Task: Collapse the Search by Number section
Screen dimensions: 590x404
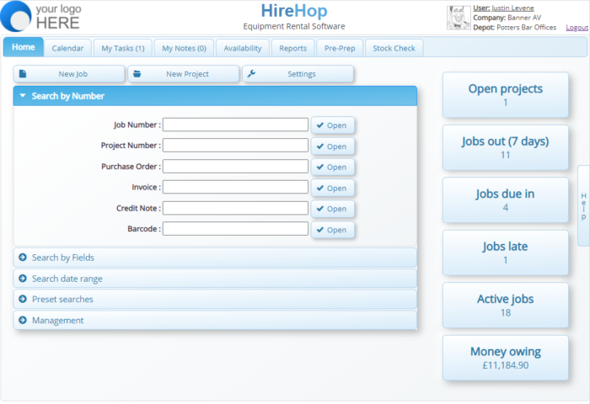Action: coord(215,96)
